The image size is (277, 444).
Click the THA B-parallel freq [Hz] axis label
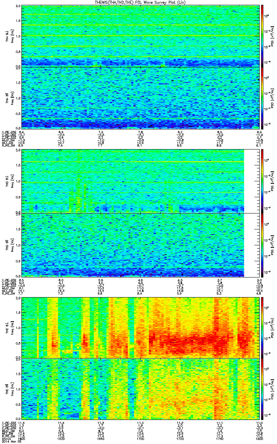point(12,97)
